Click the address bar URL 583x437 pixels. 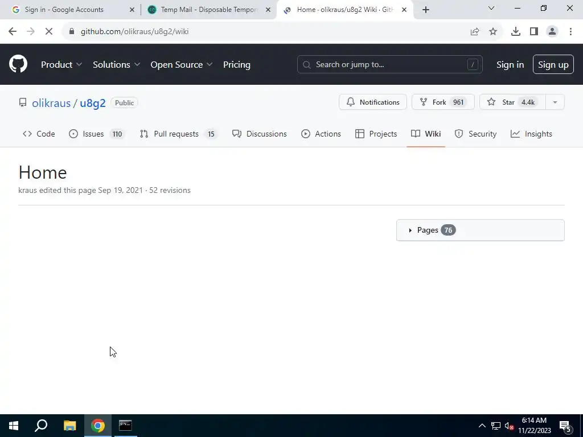point(134,32)
